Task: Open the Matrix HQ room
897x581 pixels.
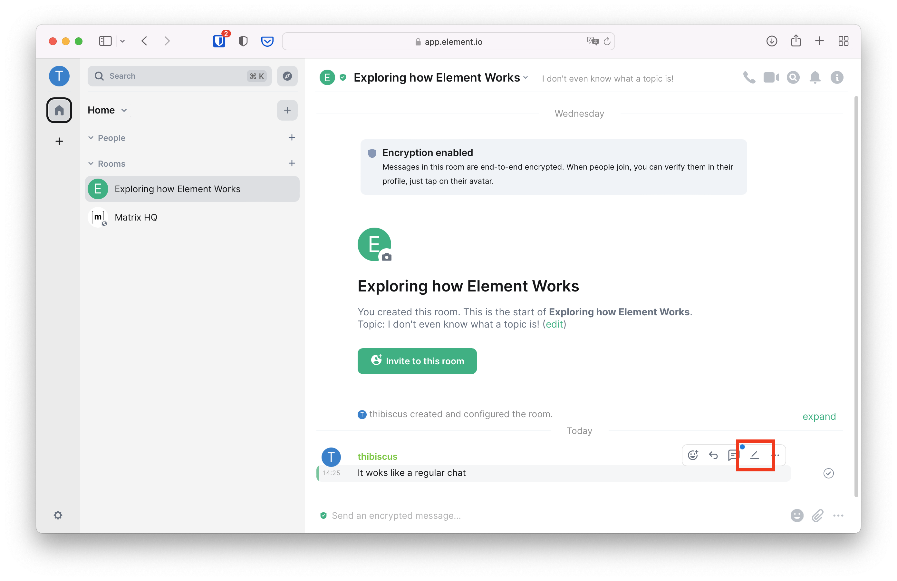Action: pyautogui.click(x=136, y=218)
